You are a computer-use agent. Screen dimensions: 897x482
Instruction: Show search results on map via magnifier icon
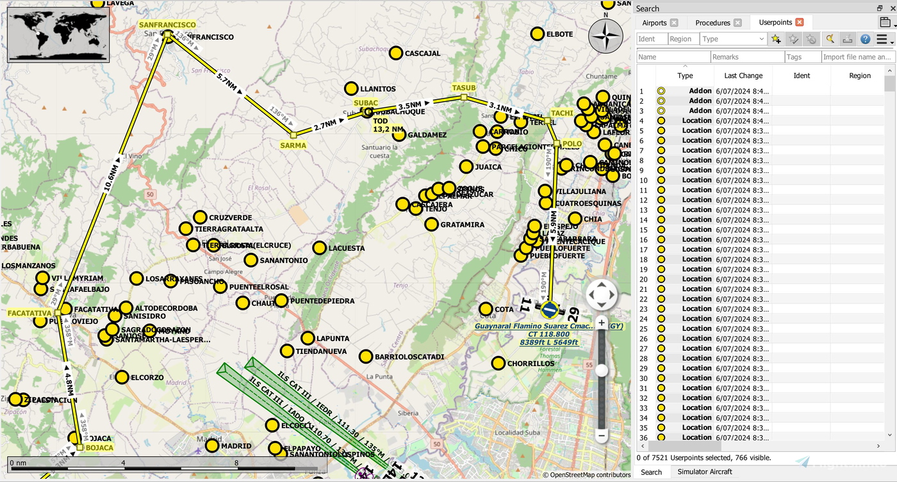[830, 38]
